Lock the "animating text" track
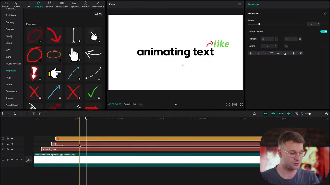The height and width of the screenshot is (185, 330). pyautogui.click(x=7, y=149)
